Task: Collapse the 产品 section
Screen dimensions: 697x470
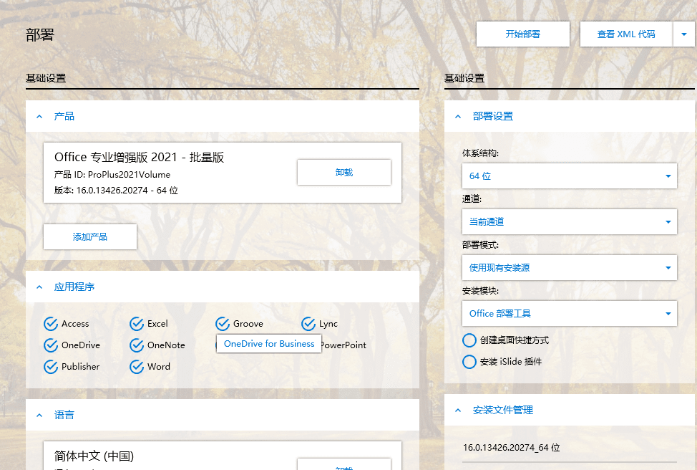Action: point(39,115)
